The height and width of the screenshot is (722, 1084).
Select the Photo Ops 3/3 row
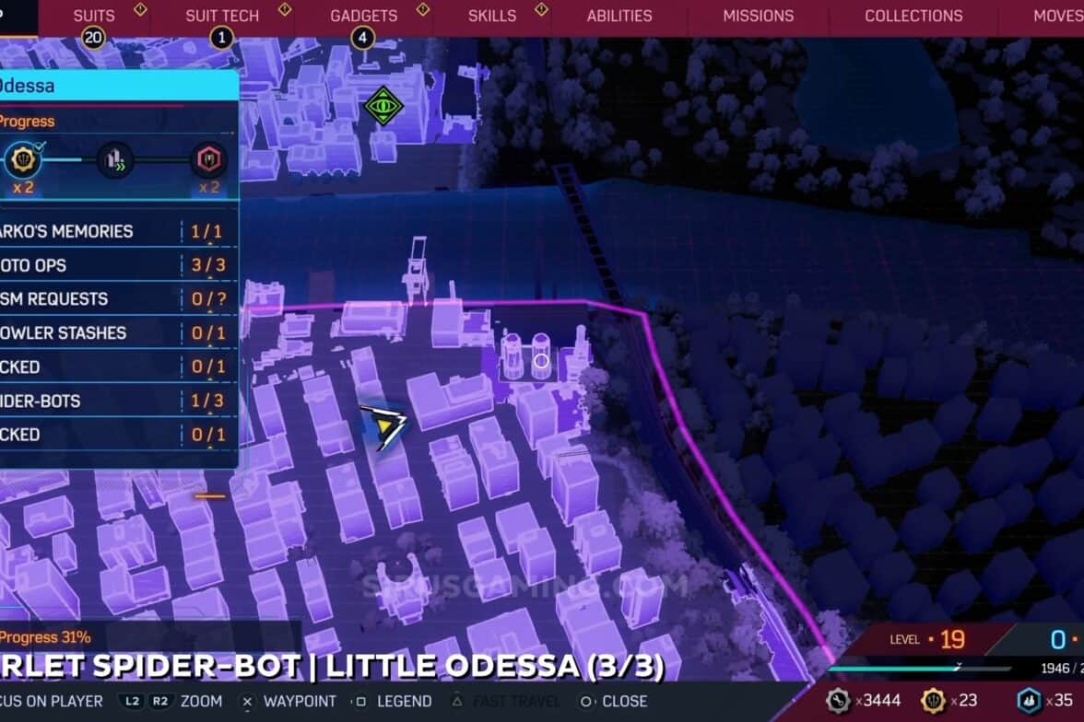tap(118, 264)
